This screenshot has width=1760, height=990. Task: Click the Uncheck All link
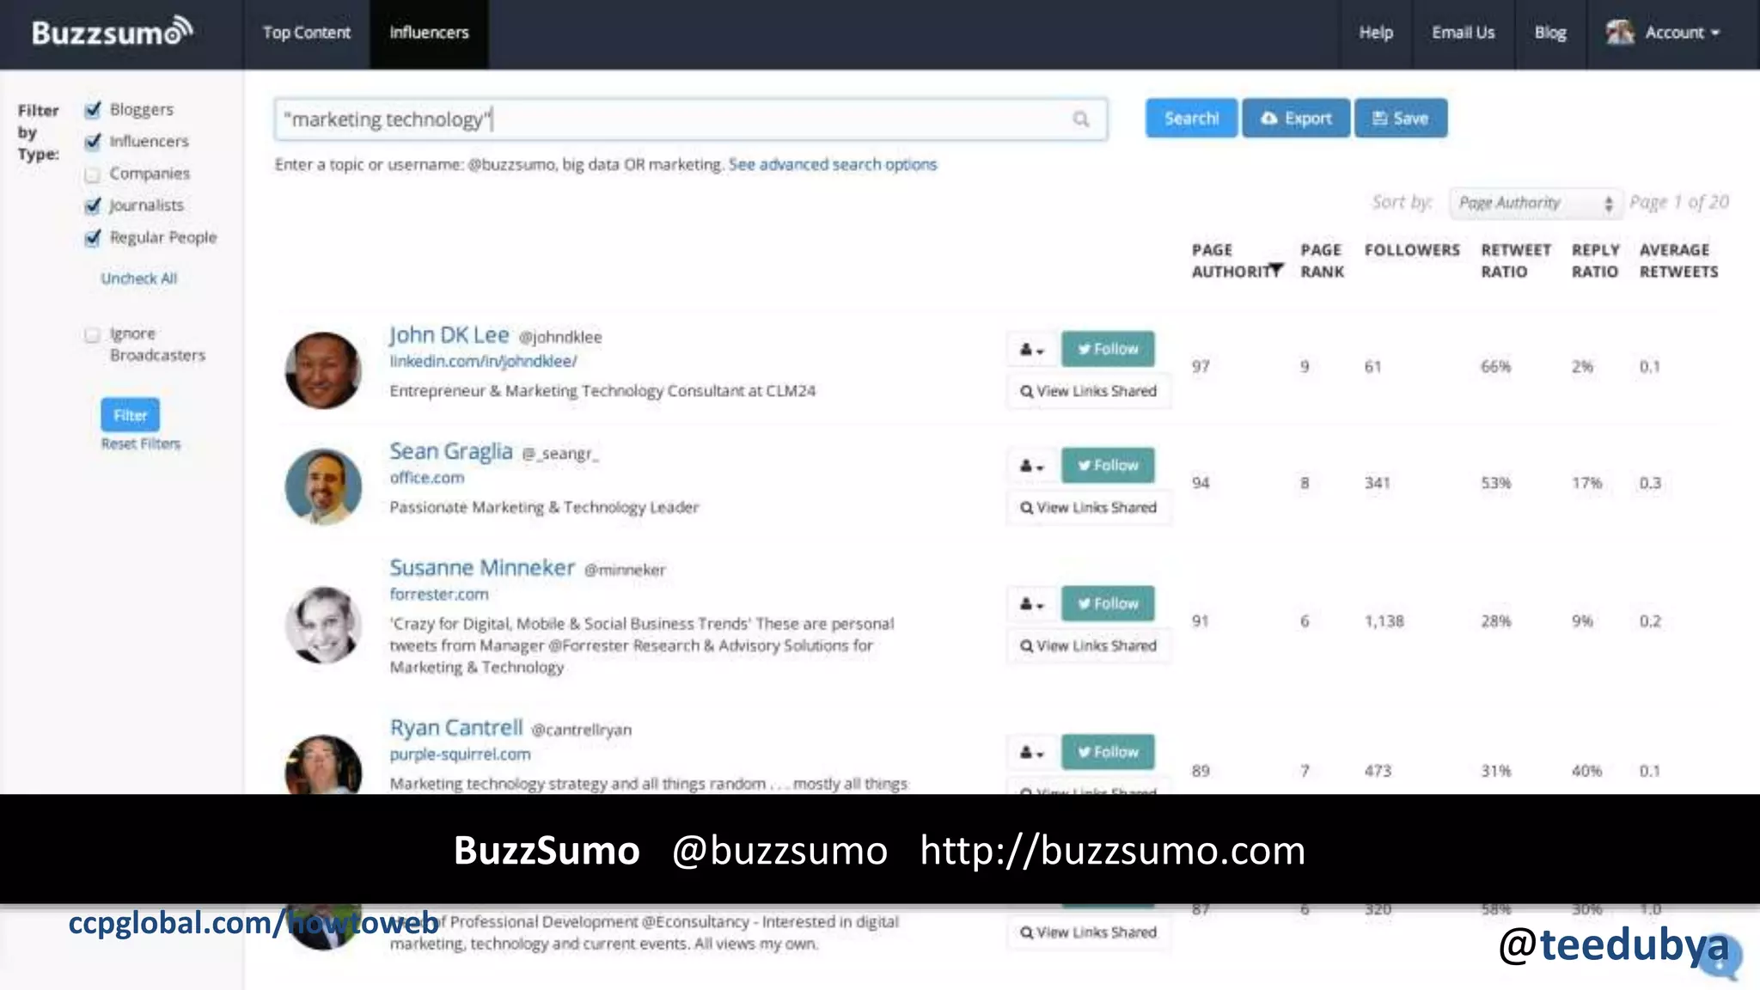pos(139,278)
